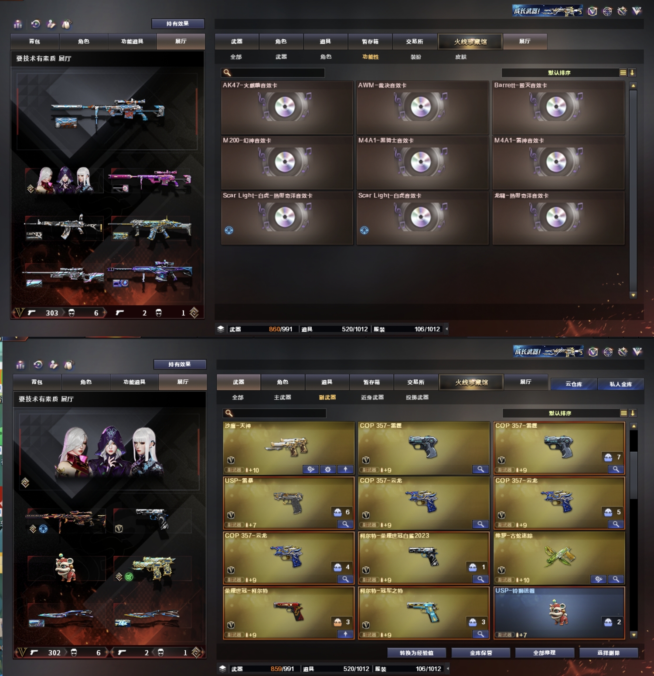Collapse status bar arrow in upper screen

446,329
